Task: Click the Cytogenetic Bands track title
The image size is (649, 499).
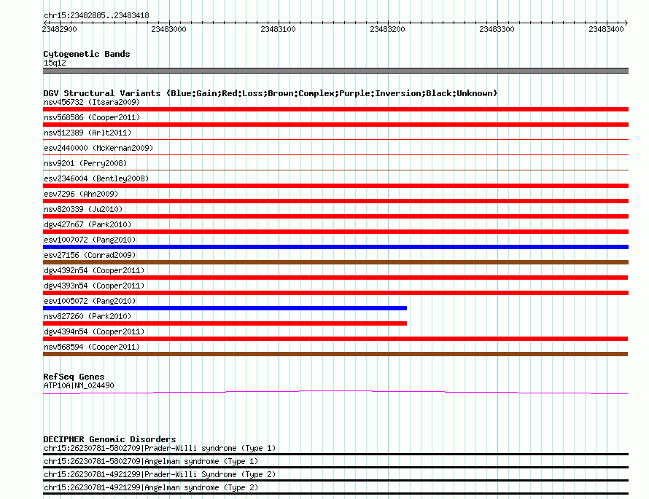Action: click(x=87, y=54)
